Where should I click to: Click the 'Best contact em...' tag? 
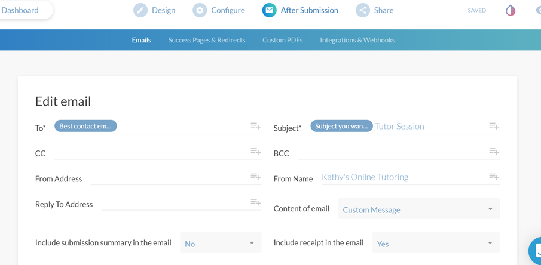point(85,126)
